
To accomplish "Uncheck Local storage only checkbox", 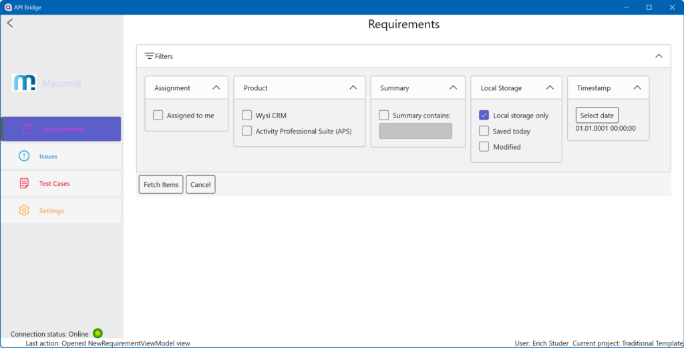I will 484,115.
